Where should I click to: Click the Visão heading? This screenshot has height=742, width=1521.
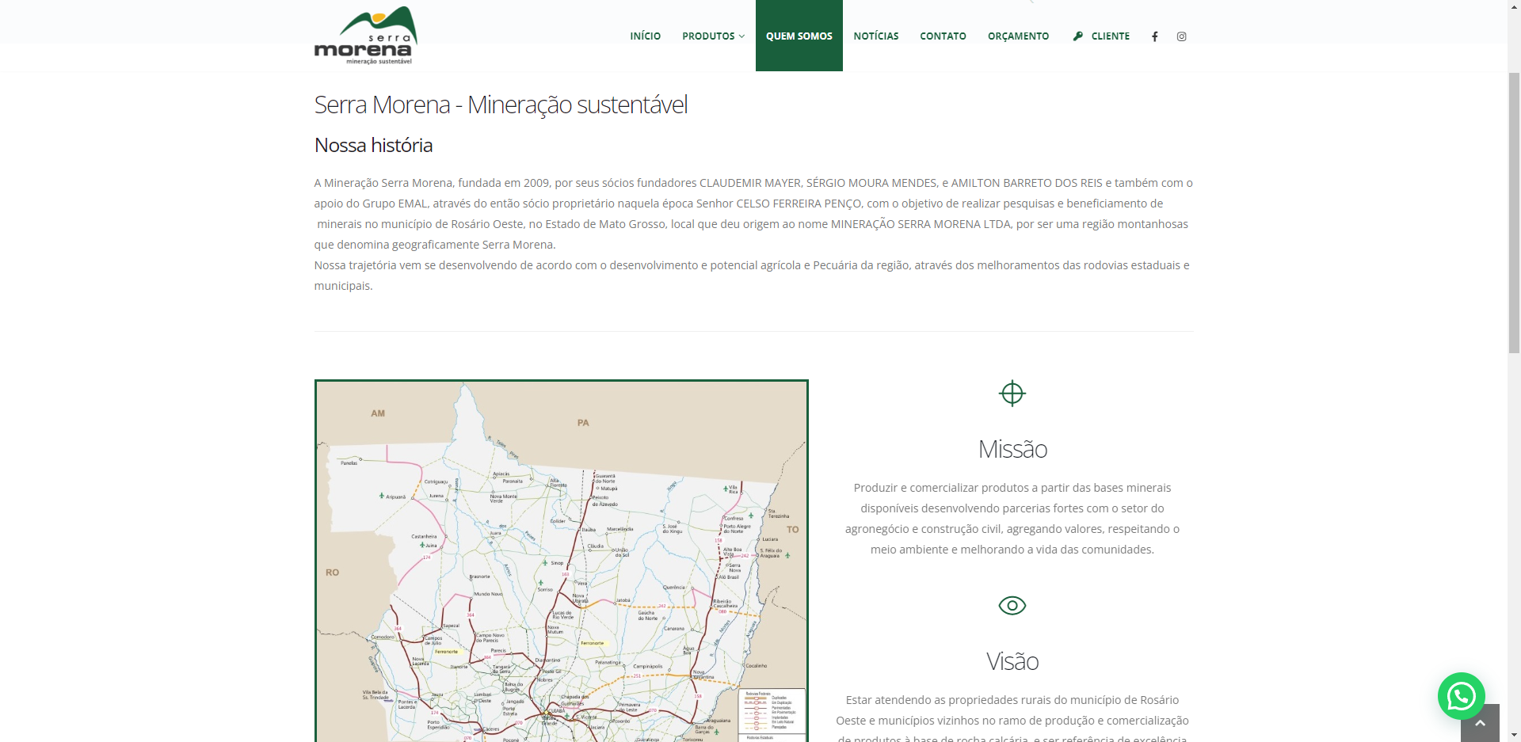pos(1012,661)
